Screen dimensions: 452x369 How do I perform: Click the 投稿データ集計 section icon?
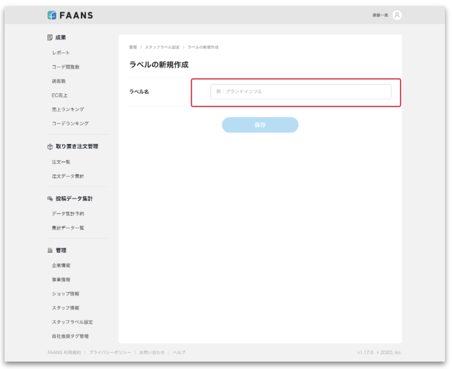coord(50,199)
